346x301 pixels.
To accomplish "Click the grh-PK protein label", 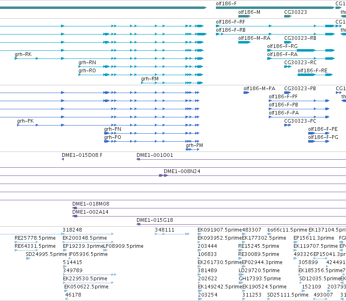I will tap(25, 121).
